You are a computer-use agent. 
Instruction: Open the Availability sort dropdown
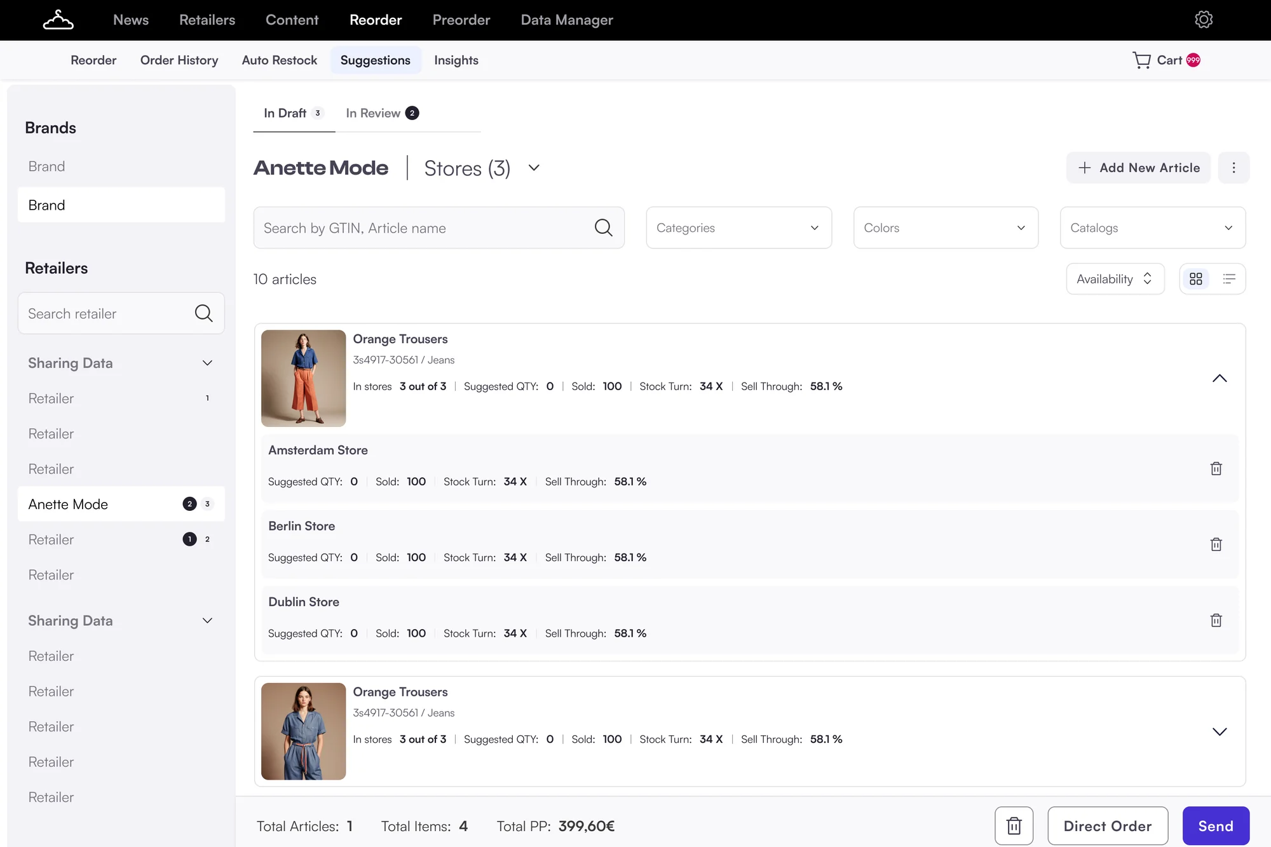1115,279
